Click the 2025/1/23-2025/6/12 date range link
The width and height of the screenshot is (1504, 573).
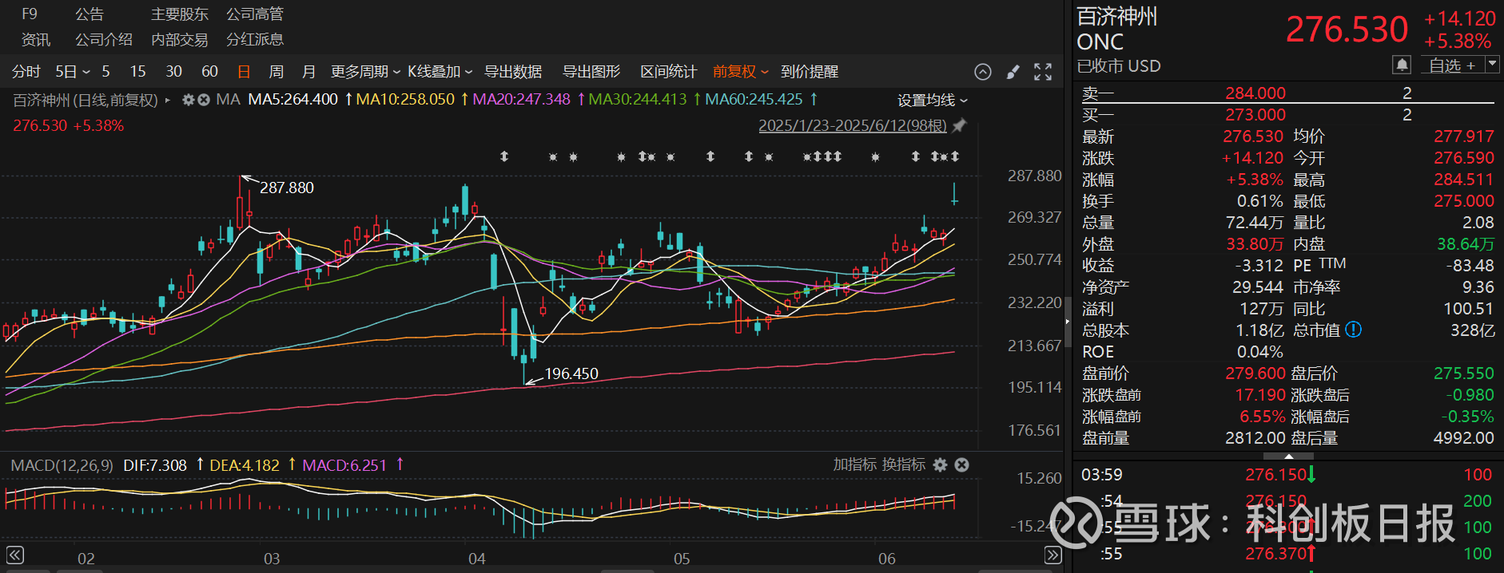[853, 125]
